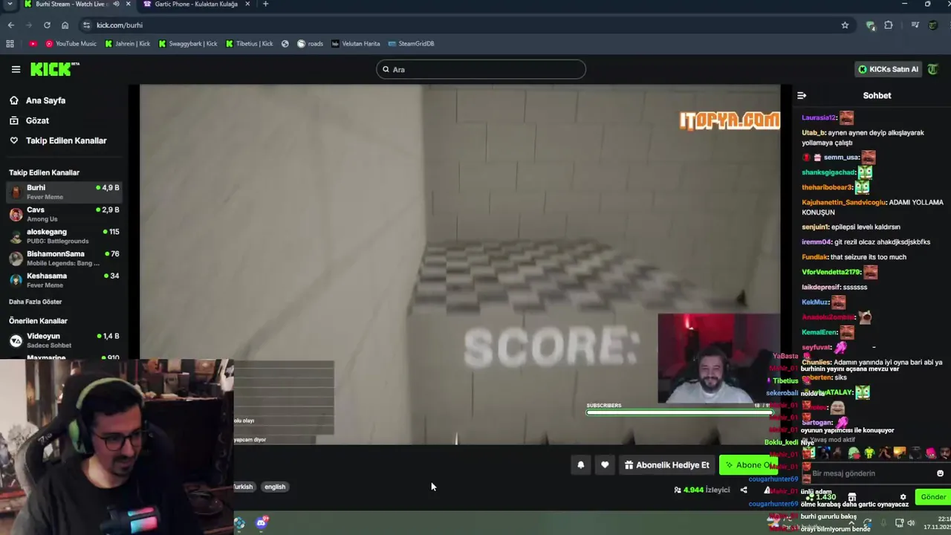Open a new browser tab
The image size is (951, 535).
pyautogui.click(x=265, y=4)
